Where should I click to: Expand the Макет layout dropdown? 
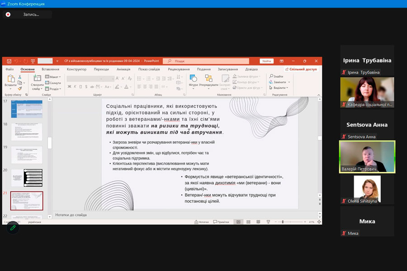pos(53,77)
